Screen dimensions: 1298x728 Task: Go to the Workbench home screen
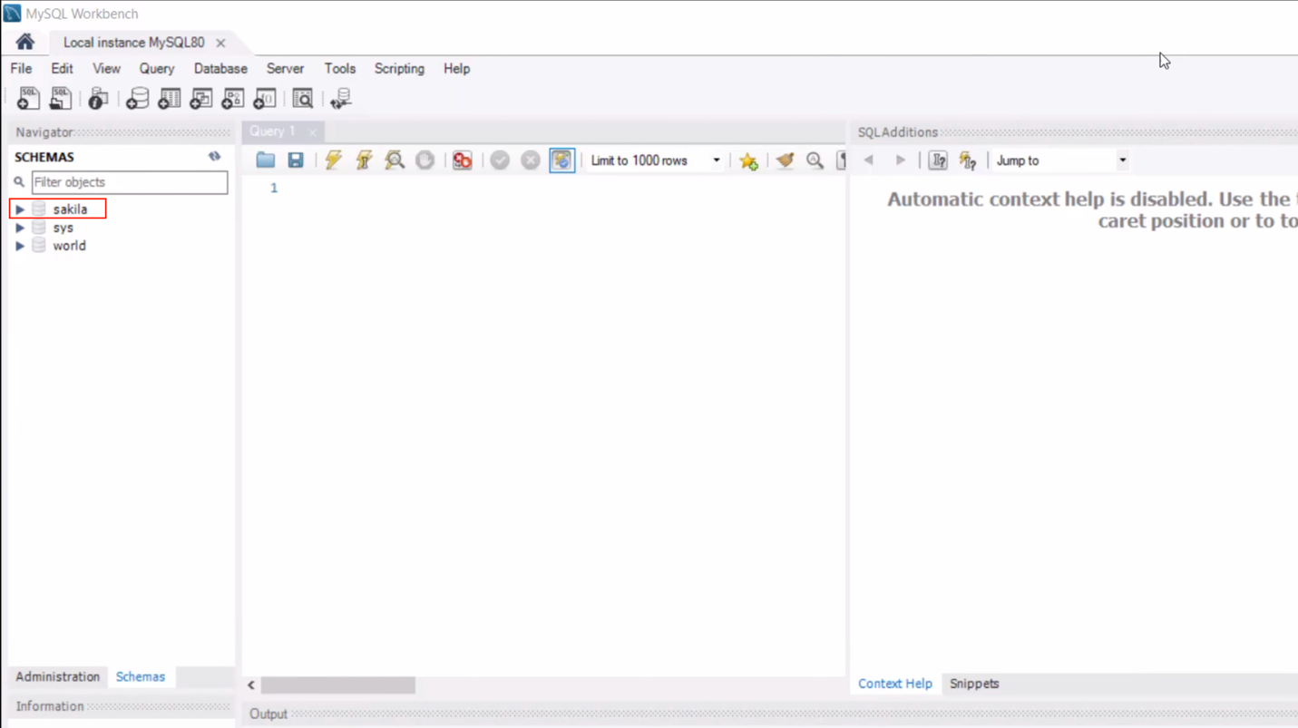point(24,42)
